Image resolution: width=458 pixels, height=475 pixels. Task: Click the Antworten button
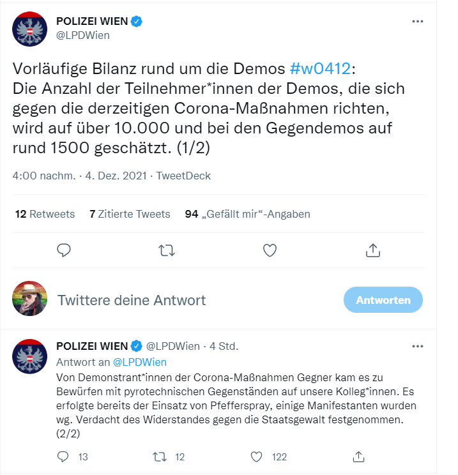click(x=383, y=300)
